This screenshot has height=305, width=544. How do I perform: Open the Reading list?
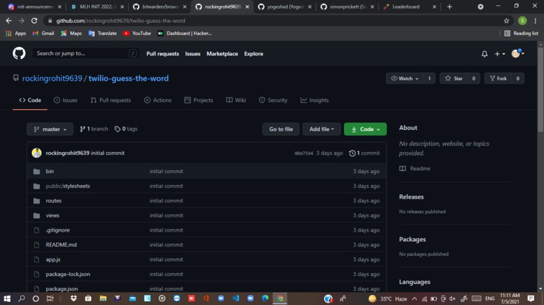pos(521,33)
